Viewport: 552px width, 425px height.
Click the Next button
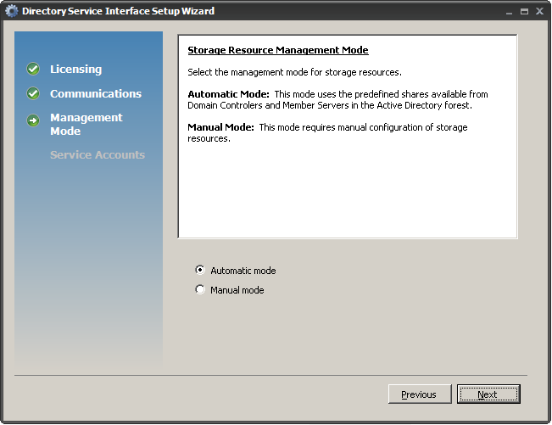point(488,394)
